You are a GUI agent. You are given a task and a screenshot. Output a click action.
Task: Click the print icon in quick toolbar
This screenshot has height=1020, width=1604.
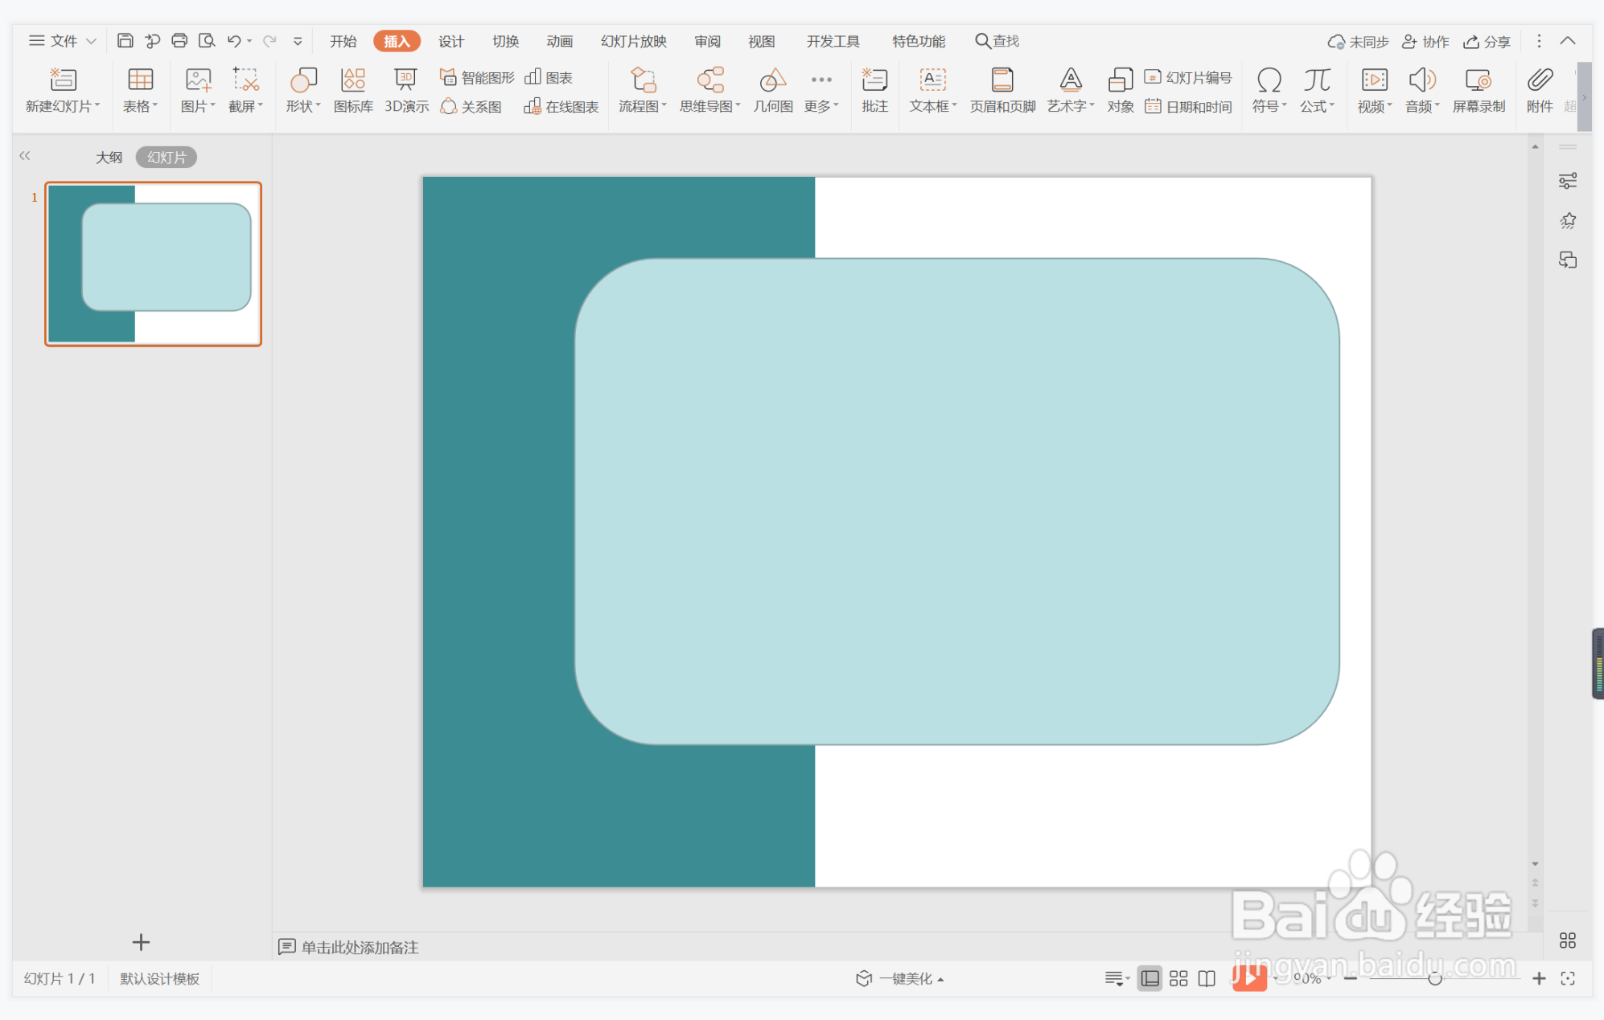tap(179, 41)
